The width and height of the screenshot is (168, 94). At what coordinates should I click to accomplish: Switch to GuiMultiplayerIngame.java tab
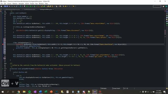(x=12, y=9)
